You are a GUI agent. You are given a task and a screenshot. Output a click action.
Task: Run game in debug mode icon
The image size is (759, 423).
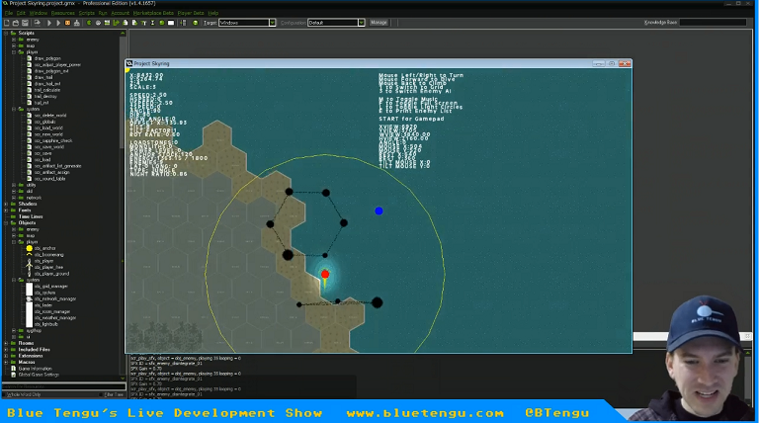coord(58,23)
